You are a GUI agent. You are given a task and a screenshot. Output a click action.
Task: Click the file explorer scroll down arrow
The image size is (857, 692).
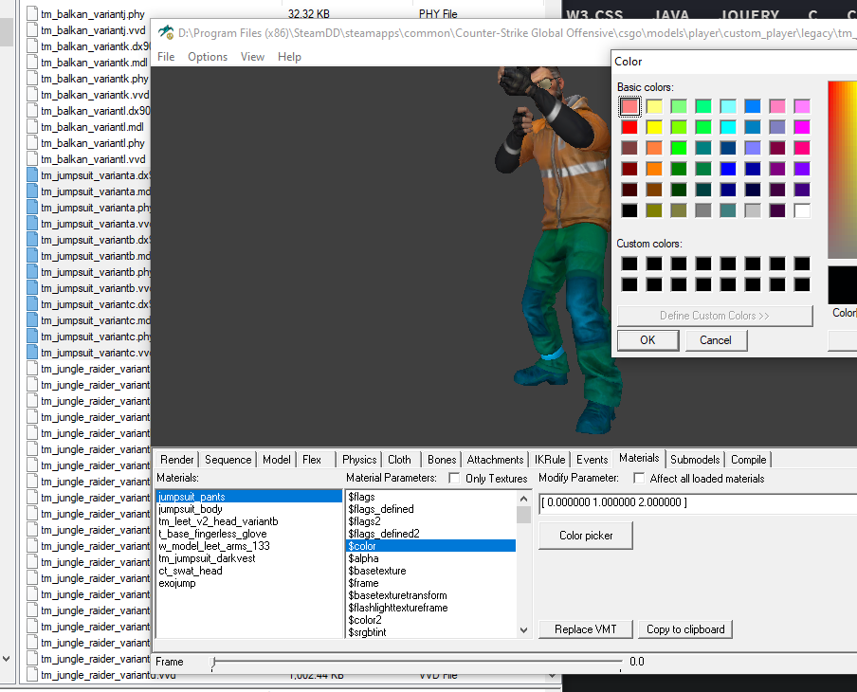(x=6, y=659)
